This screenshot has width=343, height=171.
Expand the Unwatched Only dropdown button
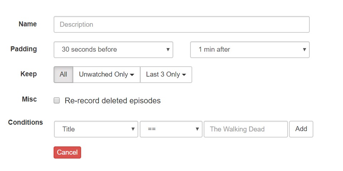click(106, 74)
